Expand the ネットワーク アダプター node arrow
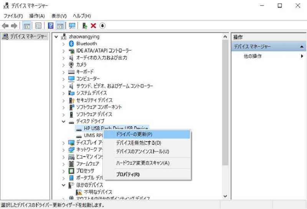Viewport: 307px width, 209px height. (63, 150)
